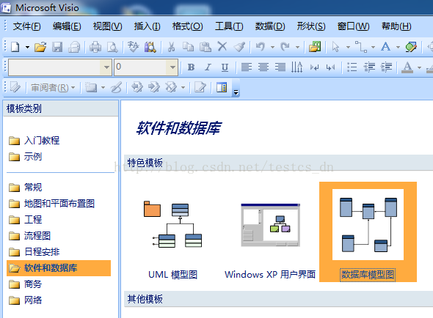The width and height of the screenshot is (433, 318).
Task: Open the Reviewing toolbar options arrow
Action: 236,92
